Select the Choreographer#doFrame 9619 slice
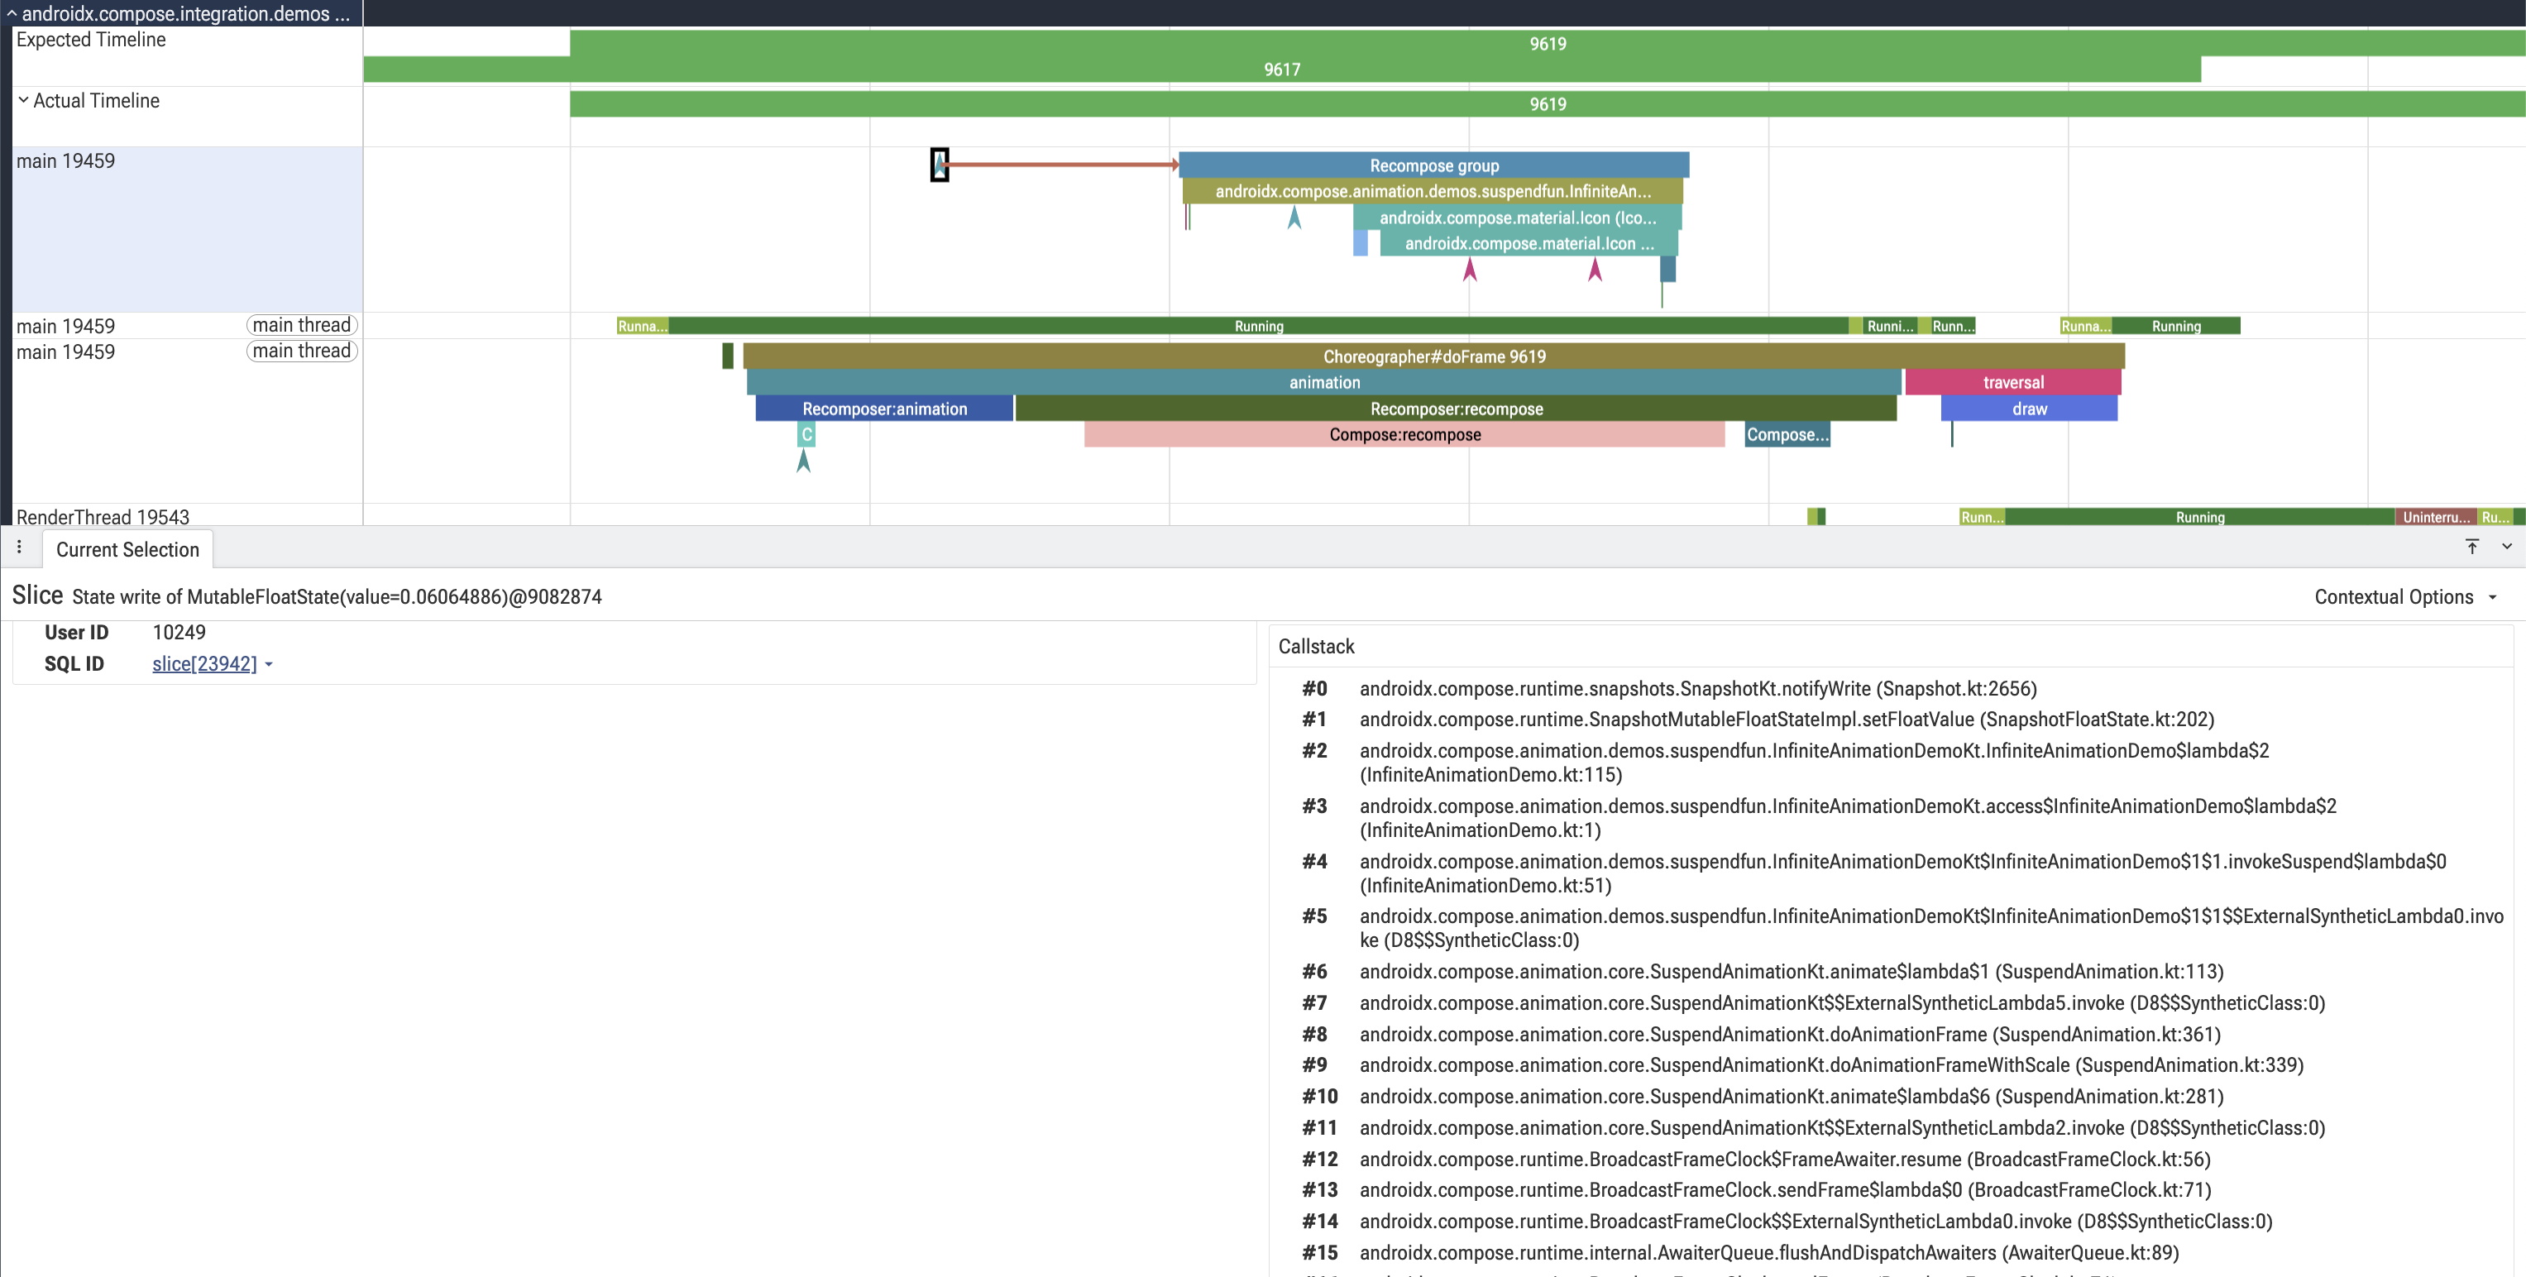The width and height of the screenshot is (2526, 1277). 1433,357
